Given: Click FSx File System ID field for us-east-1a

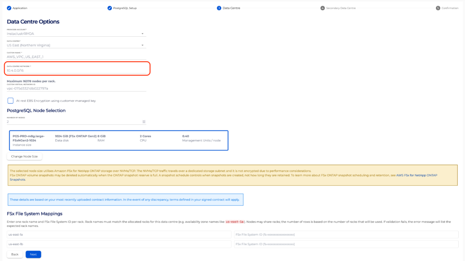Looking at the screenshot, I should (x=346, y=234).
